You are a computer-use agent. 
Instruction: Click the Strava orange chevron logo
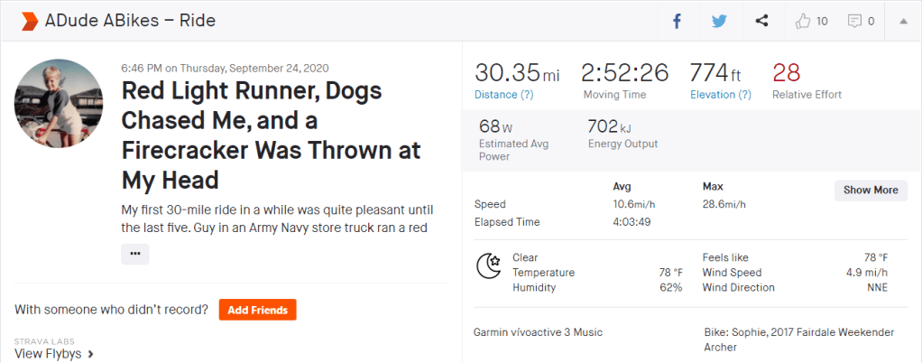(x=28, y=20)
